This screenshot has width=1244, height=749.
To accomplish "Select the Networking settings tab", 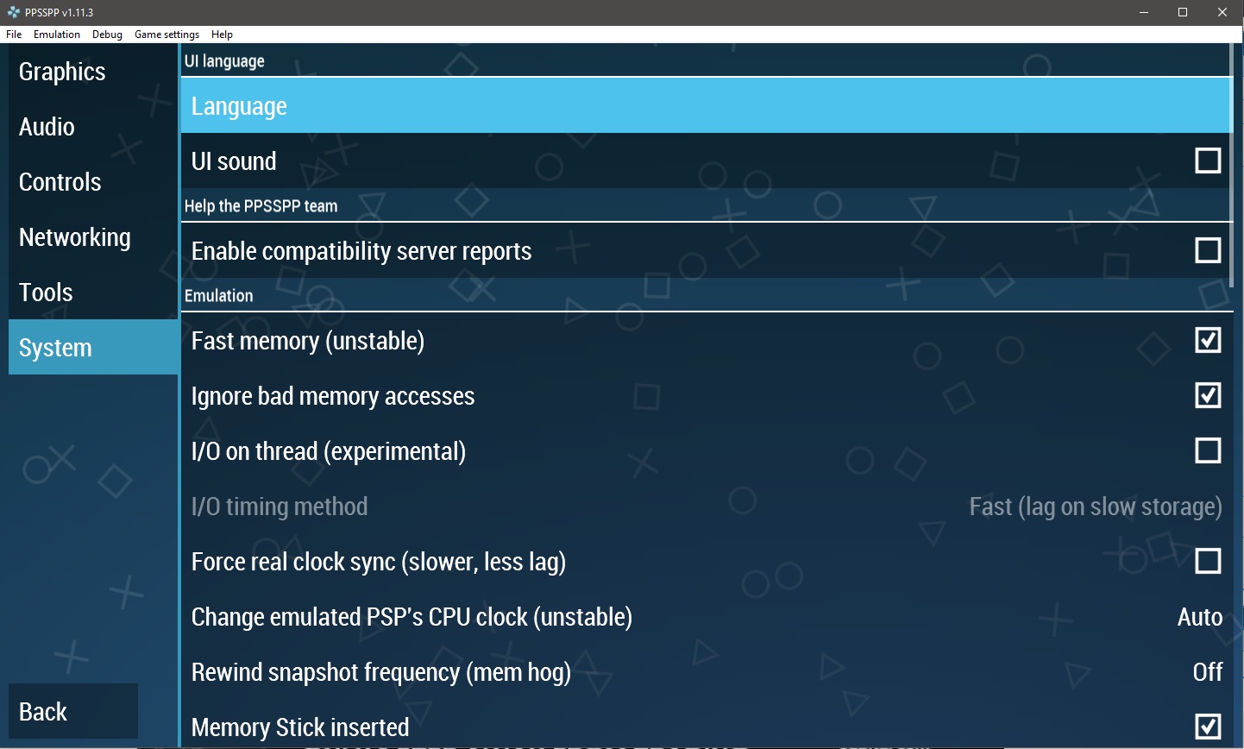I will click(75, 237).
